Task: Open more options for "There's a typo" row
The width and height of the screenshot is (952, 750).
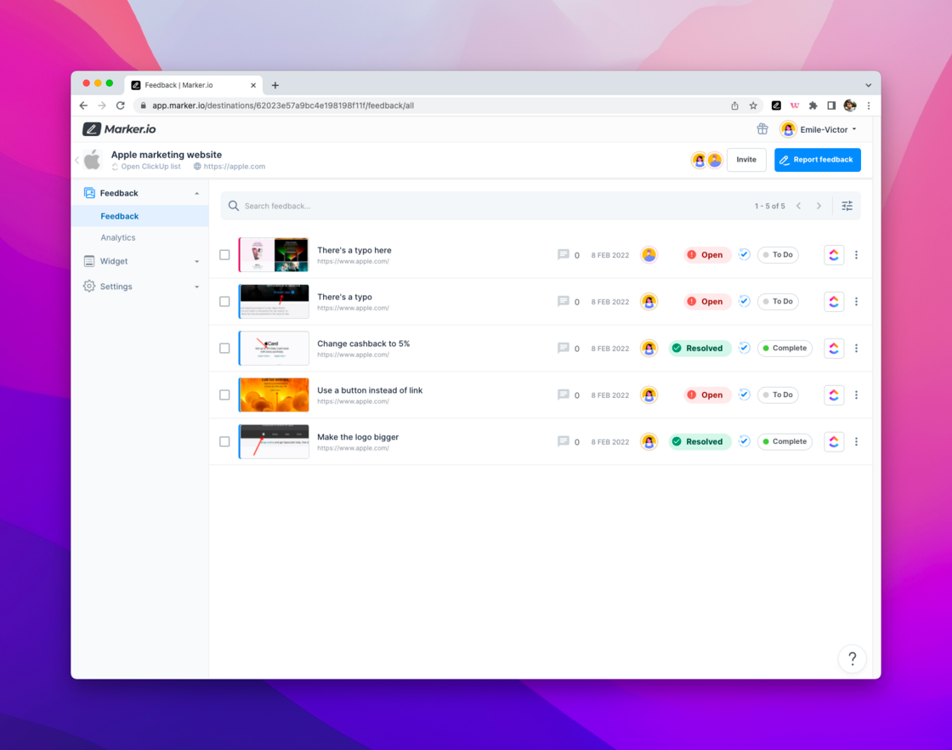Action: tap(856, 301)
